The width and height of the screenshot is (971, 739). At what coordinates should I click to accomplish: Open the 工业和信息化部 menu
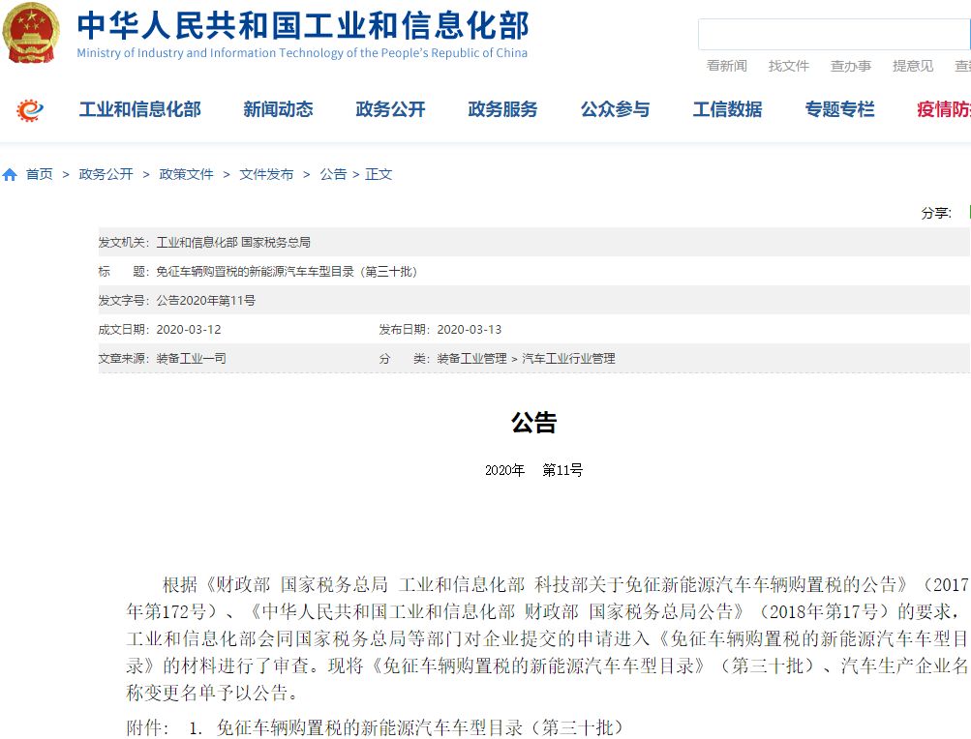click(x=140, y=109)
